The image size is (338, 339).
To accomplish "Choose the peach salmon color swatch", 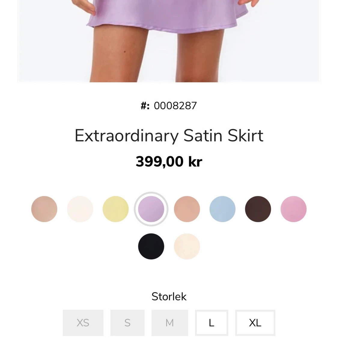I will (187, 209).
